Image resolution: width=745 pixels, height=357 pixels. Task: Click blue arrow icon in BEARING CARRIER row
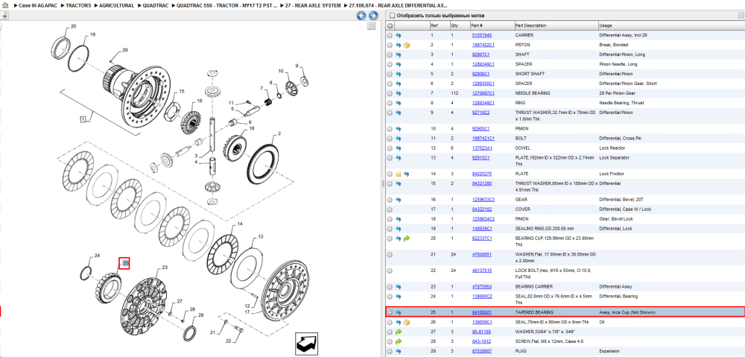(x=399, y=287)
